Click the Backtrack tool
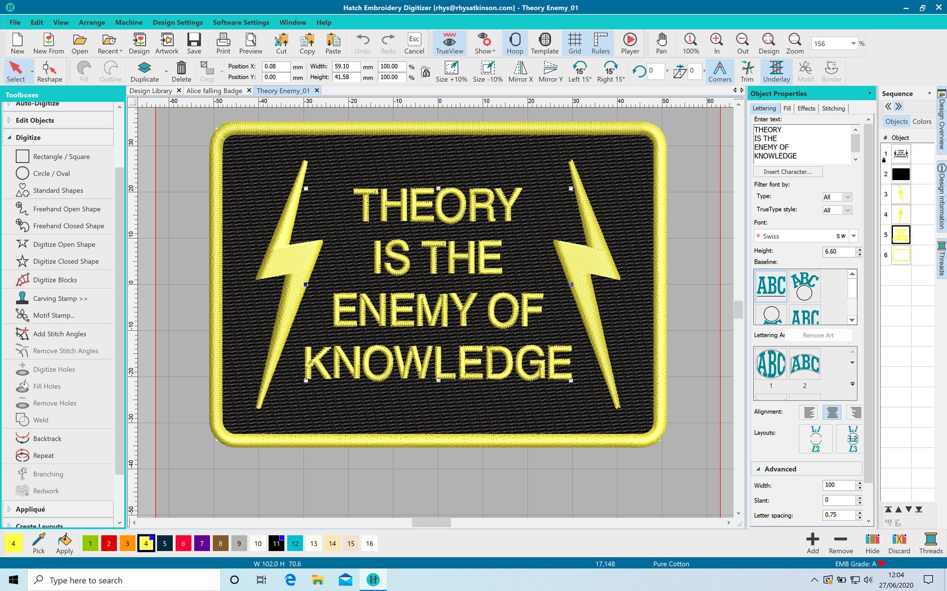Image resolution: width=947 pixels, height=591 pixels. point(47,439)
